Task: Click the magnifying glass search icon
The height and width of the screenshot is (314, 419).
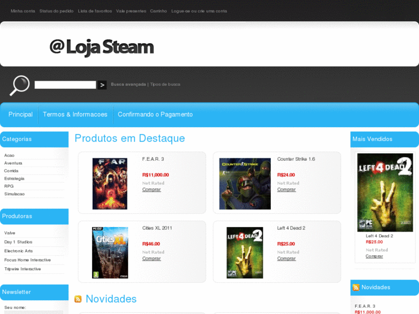Action: [x=20, y=85]
